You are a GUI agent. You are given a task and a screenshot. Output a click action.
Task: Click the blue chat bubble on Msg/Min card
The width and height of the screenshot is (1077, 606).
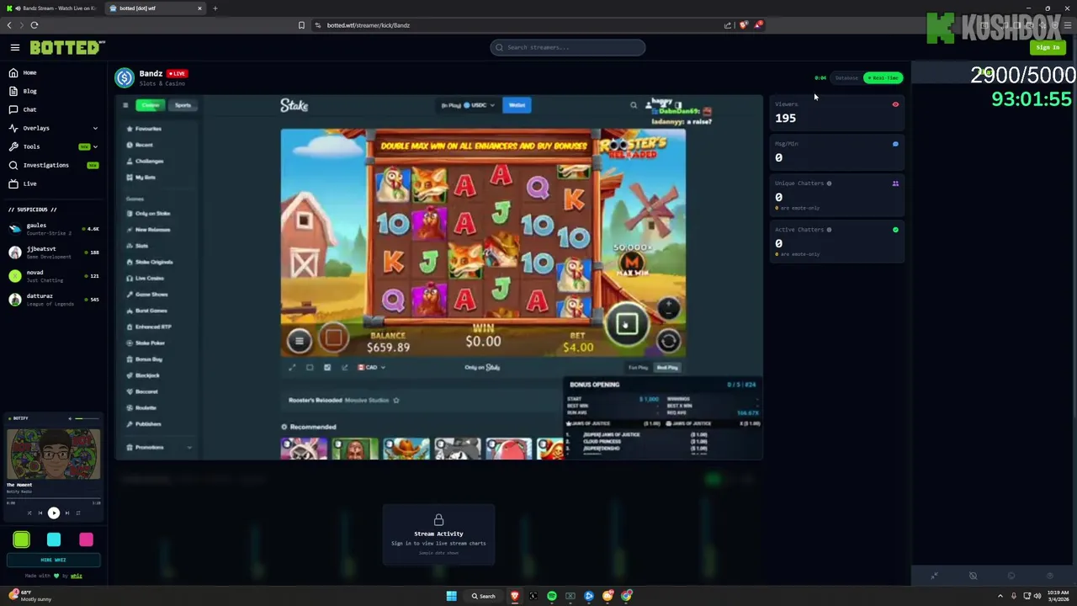point(895,144)
